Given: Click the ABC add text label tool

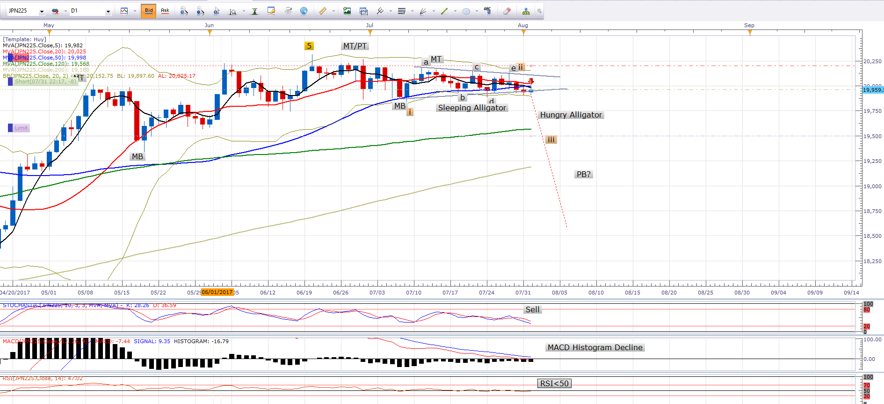Looking at the screenshot, I should point(487,11).
